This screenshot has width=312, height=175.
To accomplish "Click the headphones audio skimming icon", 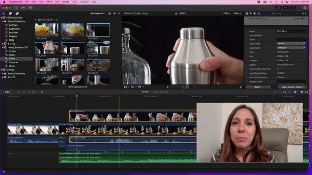I will [285, 92].
